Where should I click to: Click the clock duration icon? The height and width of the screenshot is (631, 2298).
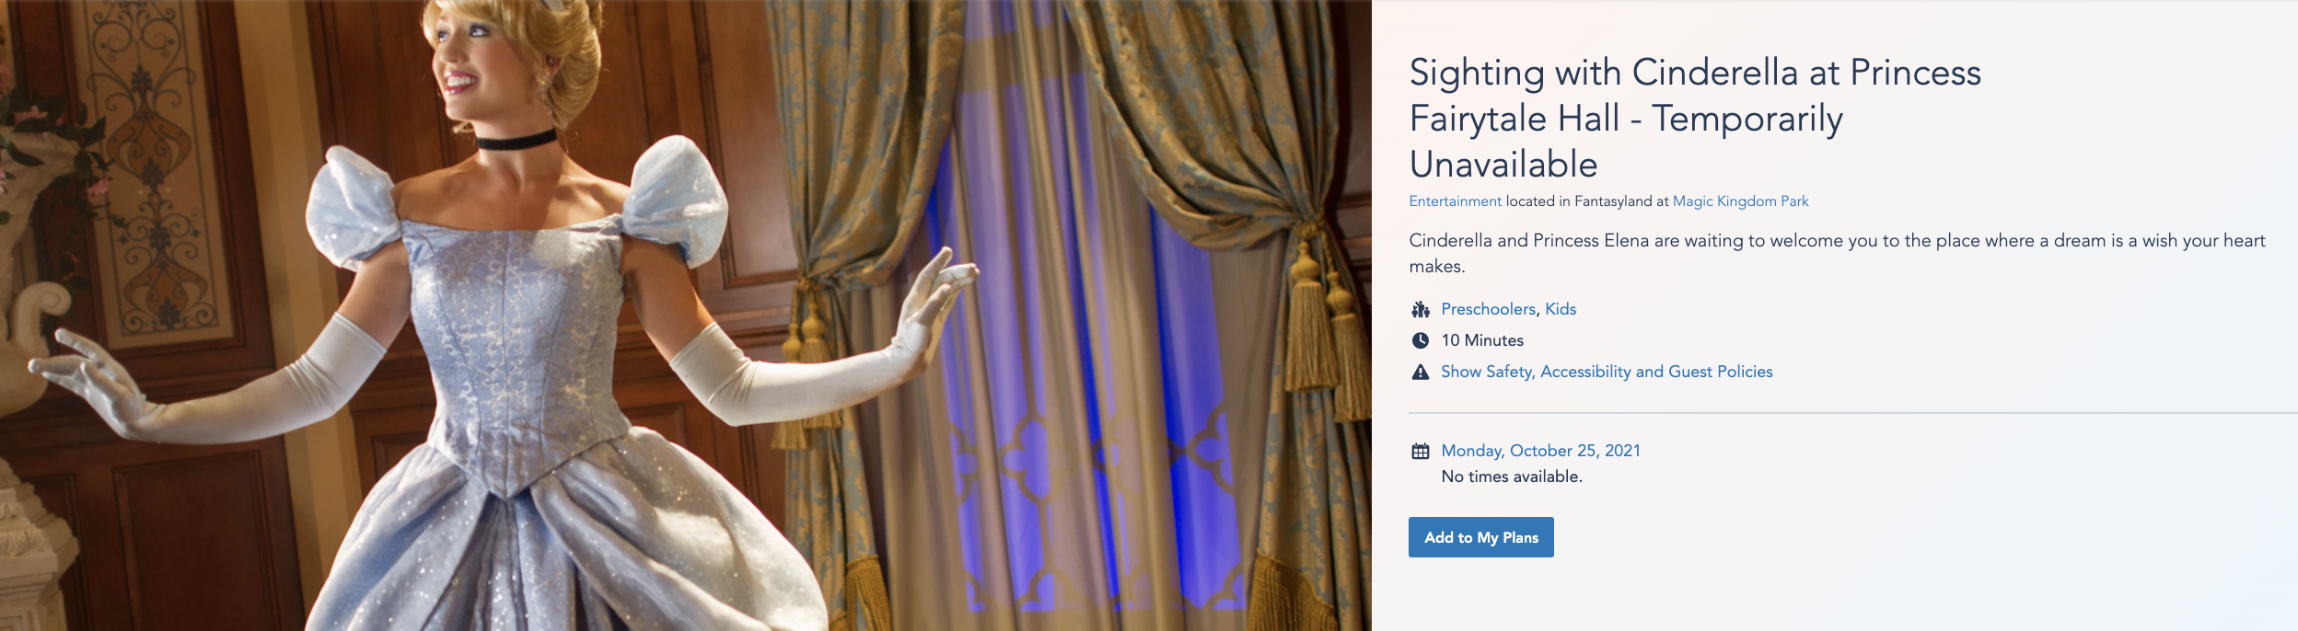[1421, 340]
